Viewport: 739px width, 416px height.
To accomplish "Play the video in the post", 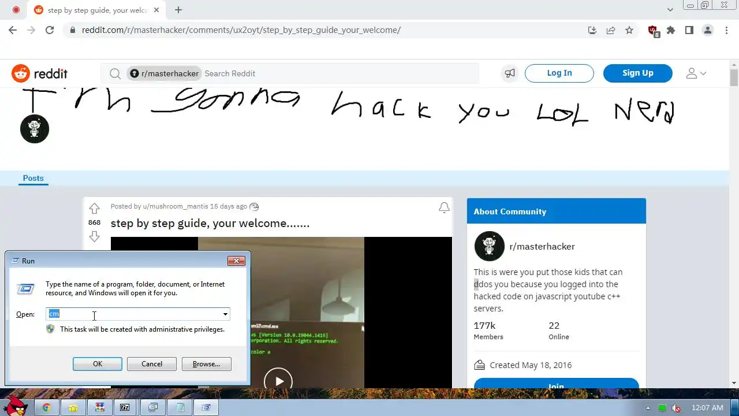I will point(278,381).
